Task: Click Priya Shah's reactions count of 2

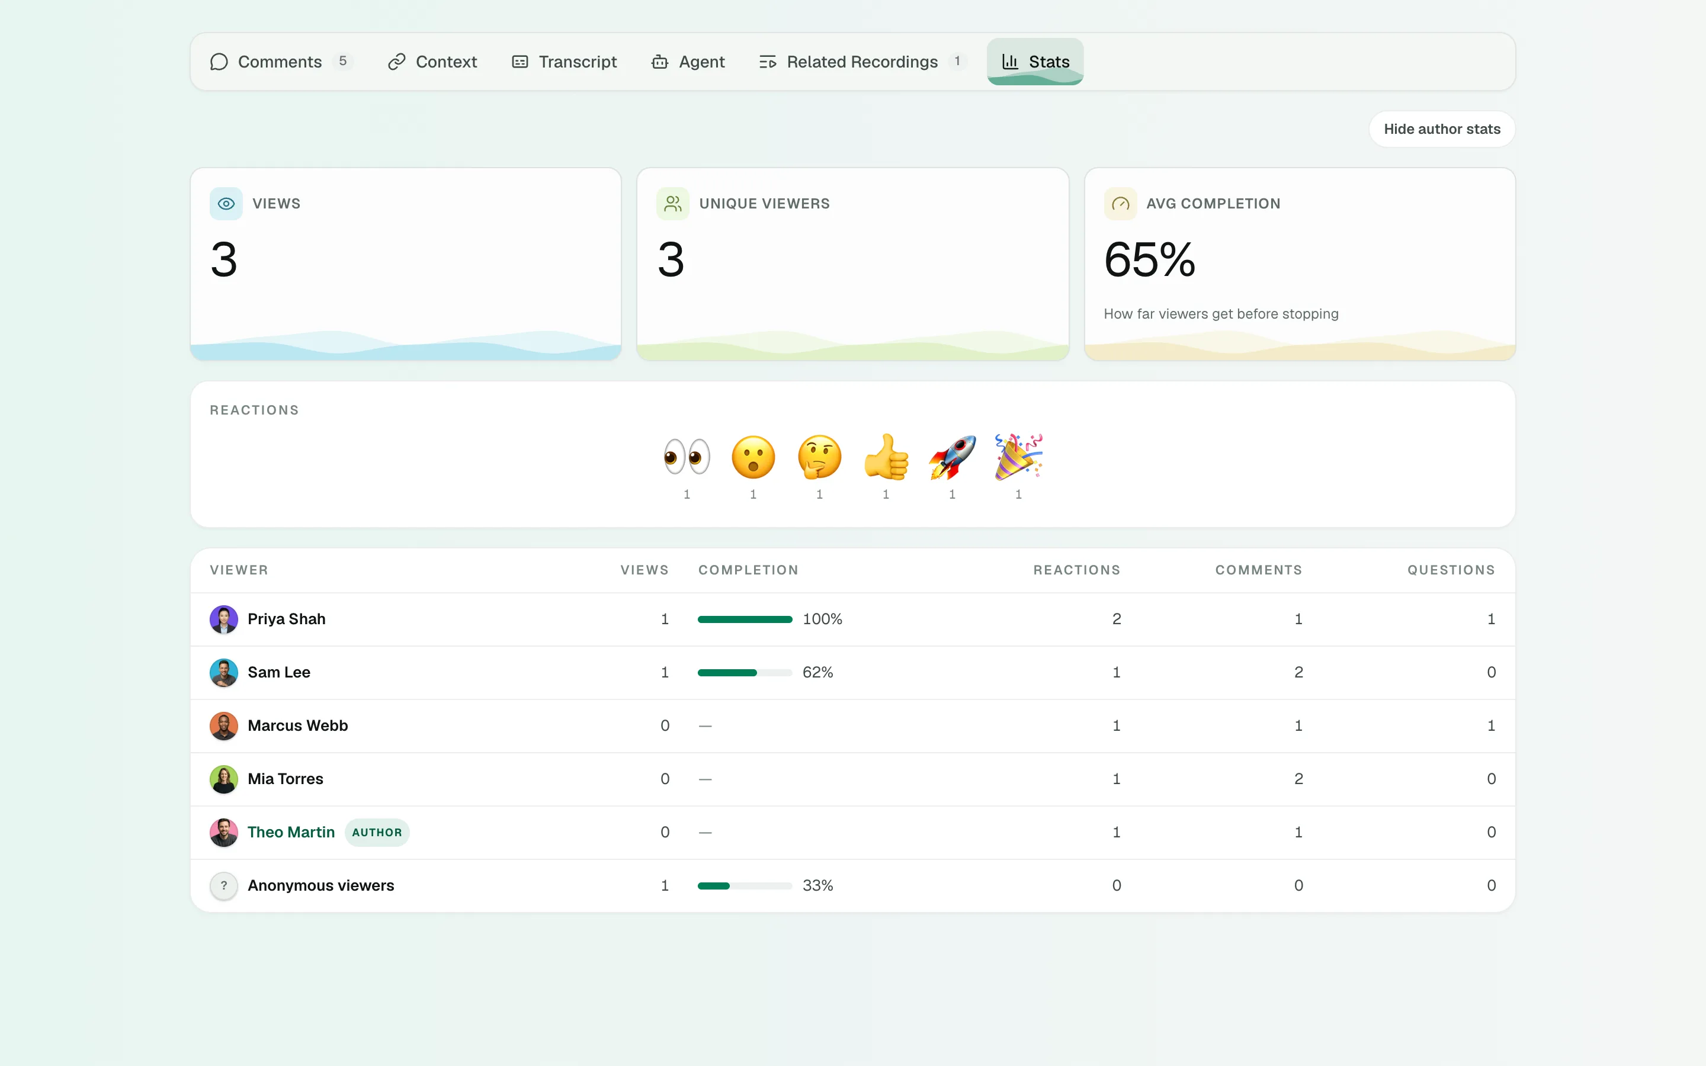Action: click(1116, 619)
